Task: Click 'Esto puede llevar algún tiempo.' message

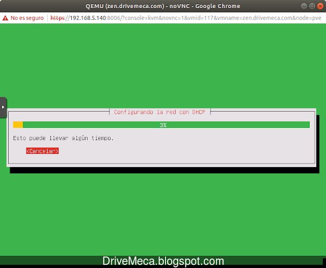Action: coord(63,138)
